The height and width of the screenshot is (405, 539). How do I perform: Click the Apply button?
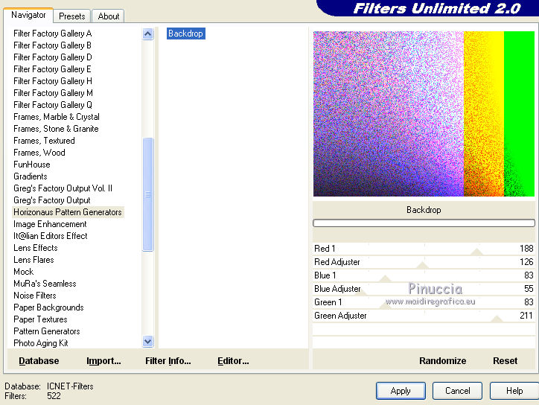(x=401, y=391)
